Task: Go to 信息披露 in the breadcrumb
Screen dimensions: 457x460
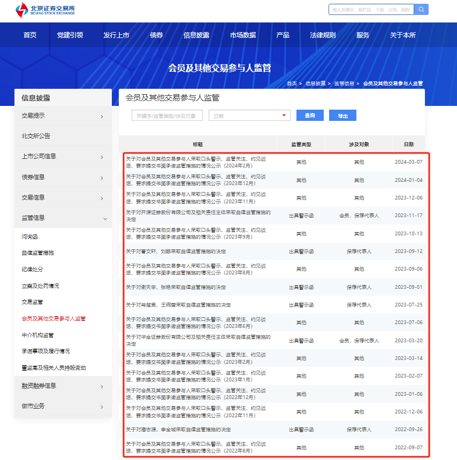Action: (316, 83)
